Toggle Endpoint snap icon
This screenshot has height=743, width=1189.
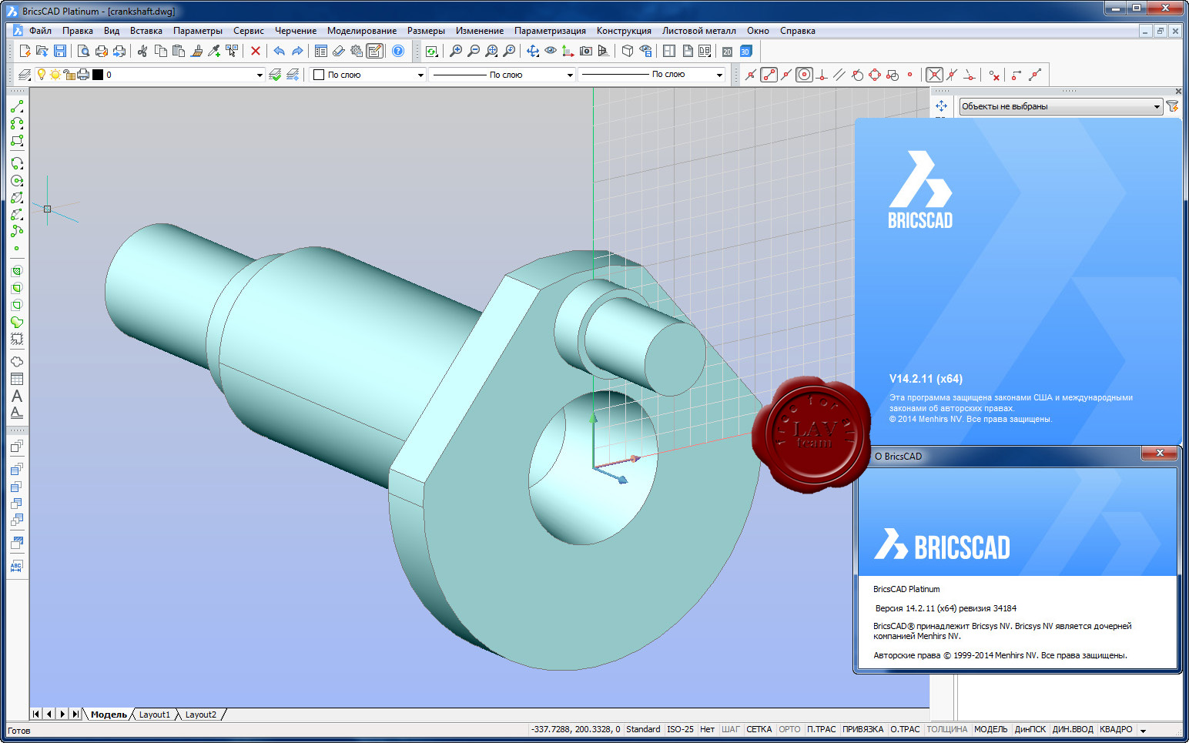coord(769,75)
